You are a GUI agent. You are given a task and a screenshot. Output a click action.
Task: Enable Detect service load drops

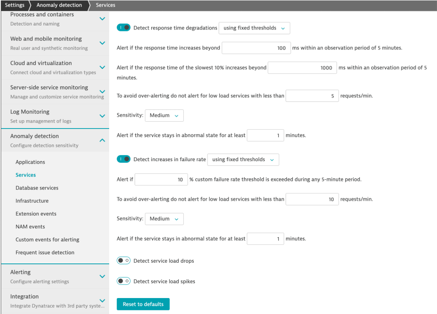click(123, 261)
